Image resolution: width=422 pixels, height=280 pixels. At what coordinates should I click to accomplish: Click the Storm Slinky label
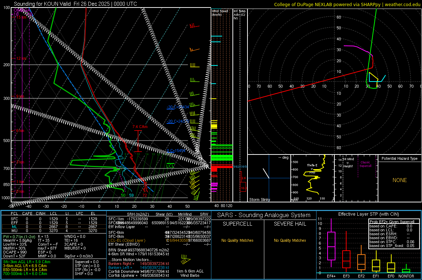click(x=259, y=200)
